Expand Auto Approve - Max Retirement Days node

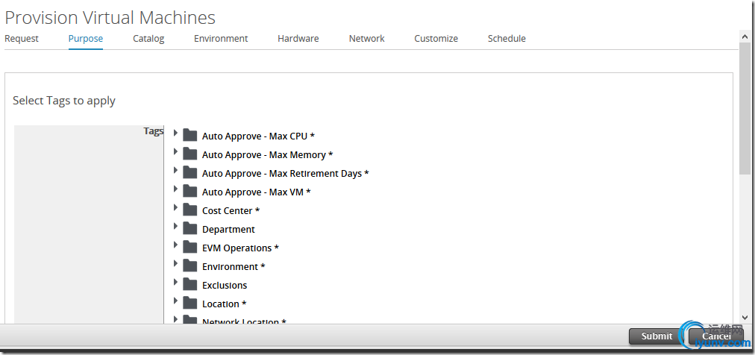pyautogui.click(x=175, y=170)
